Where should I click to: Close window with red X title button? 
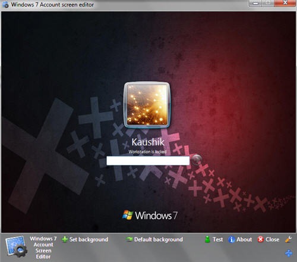pyautogui.click(x=285, y=3)
